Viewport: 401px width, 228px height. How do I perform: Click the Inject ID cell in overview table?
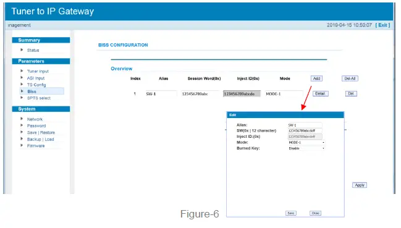click(x=242, y=94)
